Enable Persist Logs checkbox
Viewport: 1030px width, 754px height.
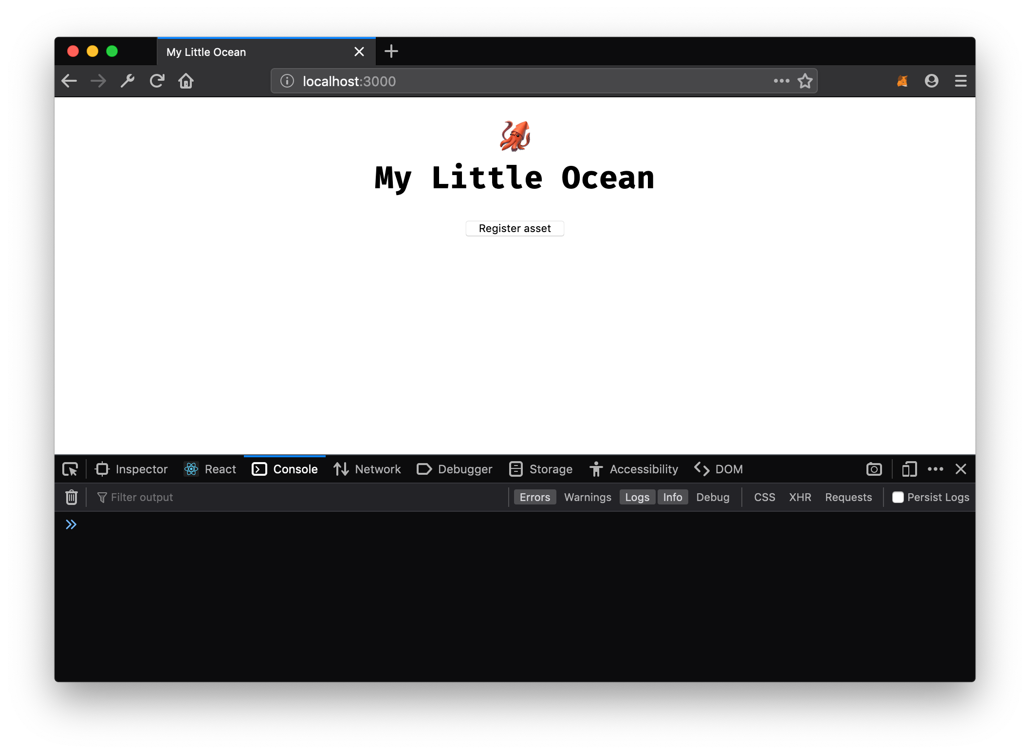tap(897, 497)
